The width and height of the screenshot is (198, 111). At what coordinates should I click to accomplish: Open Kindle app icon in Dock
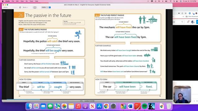pos(152,106)
